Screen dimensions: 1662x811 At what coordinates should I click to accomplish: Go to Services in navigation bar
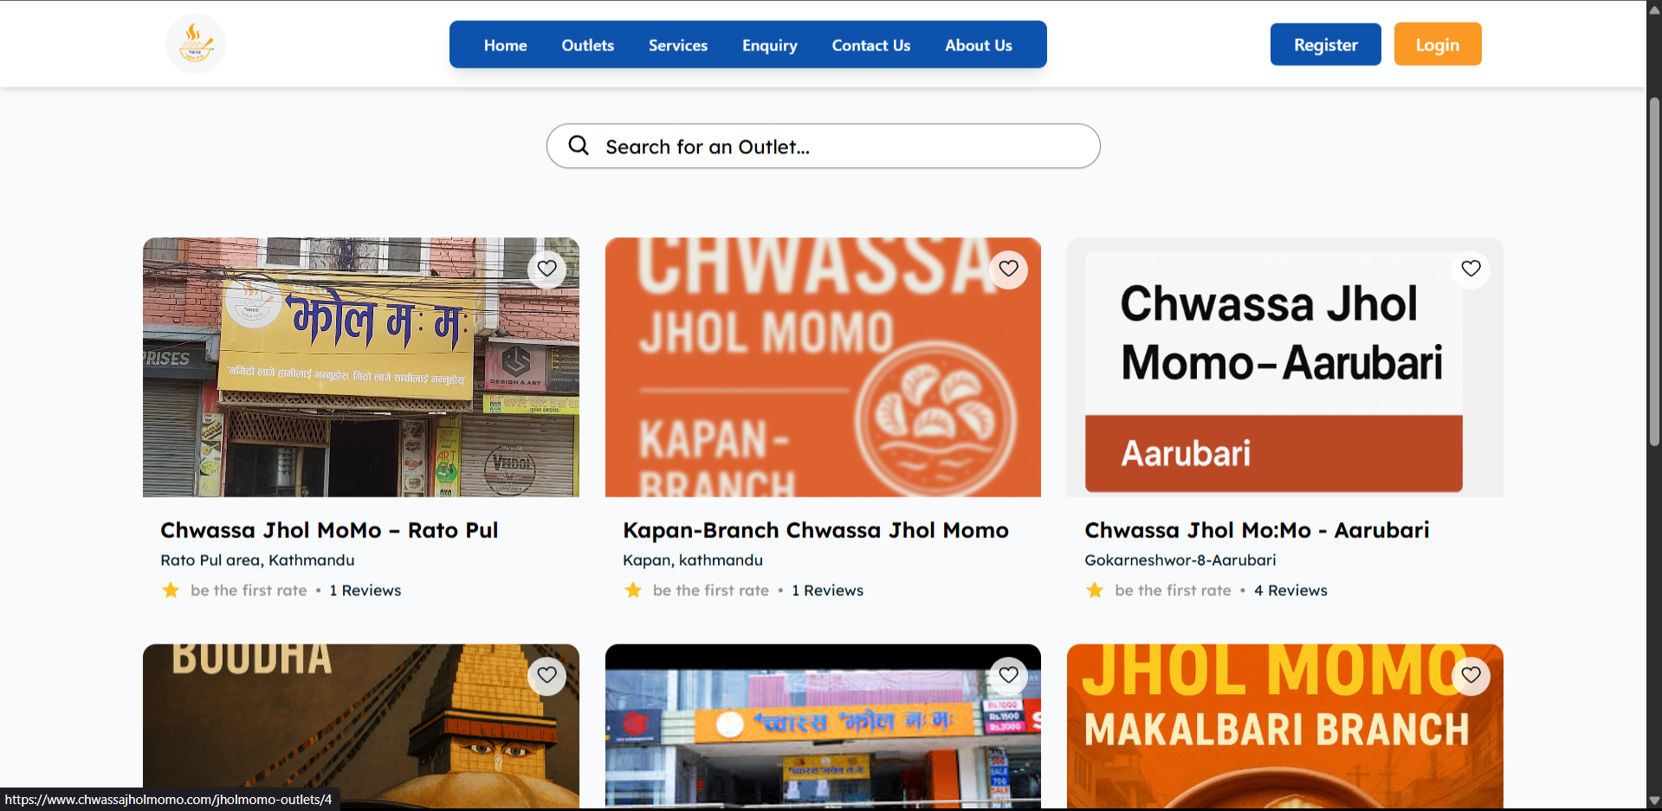tap(678, 45)
